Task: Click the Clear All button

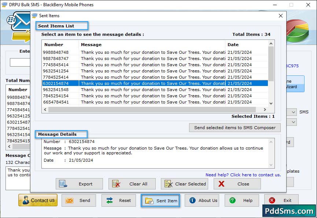Action: click(x=132, y=184)
